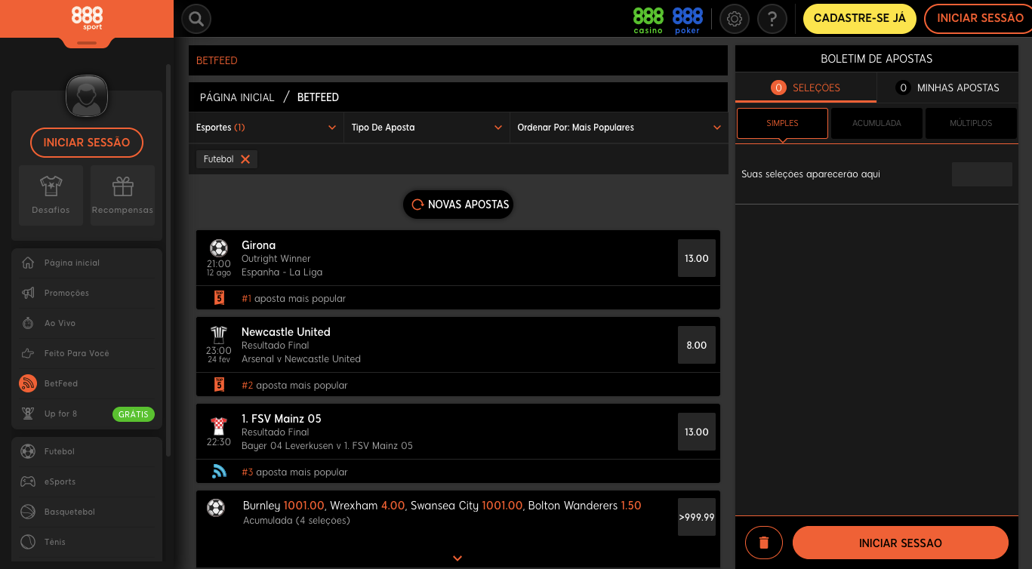This screenshot has width=1032, height=569.
Task: Open Recompensas gift icon tile
Action: pyautogui.click(x=122, y=195)
